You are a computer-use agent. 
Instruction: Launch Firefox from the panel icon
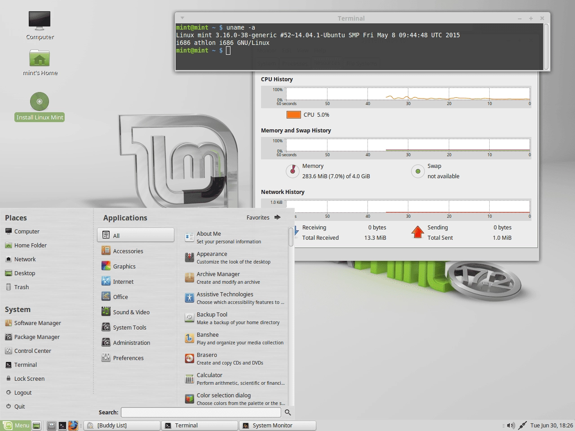coord(73,425)
